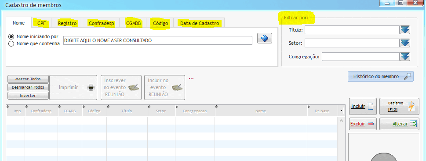Viewport: 426px width, 161px height.
Task: Select Nome iniciando por radio option
Action: (11, 36)
